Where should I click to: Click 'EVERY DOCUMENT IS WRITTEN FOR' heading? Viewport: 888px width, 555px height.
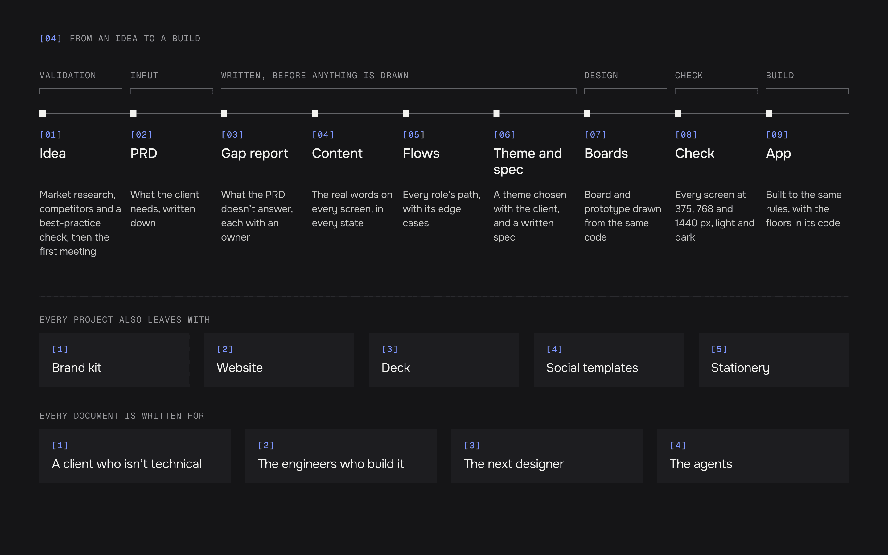point(122,416)
